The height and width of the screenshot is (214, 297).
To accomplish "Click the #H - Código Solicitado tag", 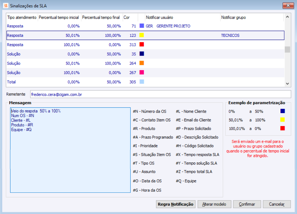I will [x=195, y=146].
